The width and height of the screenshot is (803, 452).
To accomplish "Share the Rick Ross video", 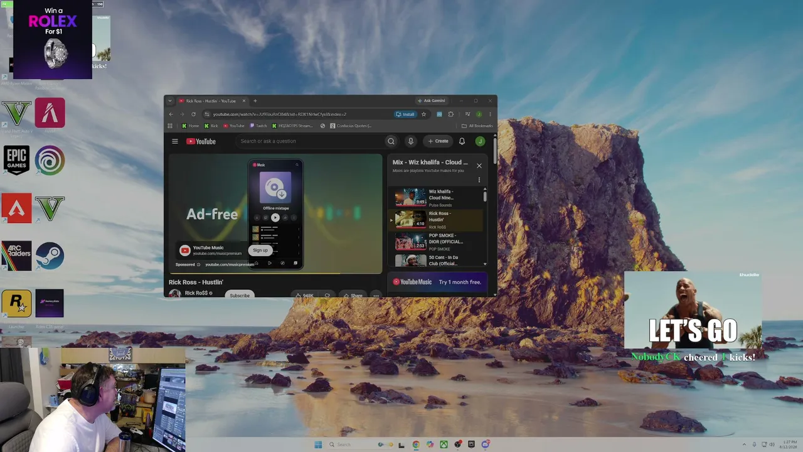I will pos(353,295).
